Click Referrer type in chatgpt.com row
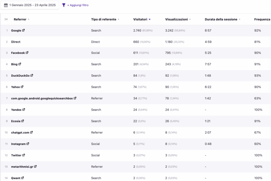Image resolution: width=271 pixels, height=181 pixels. [x=97, y=133]
